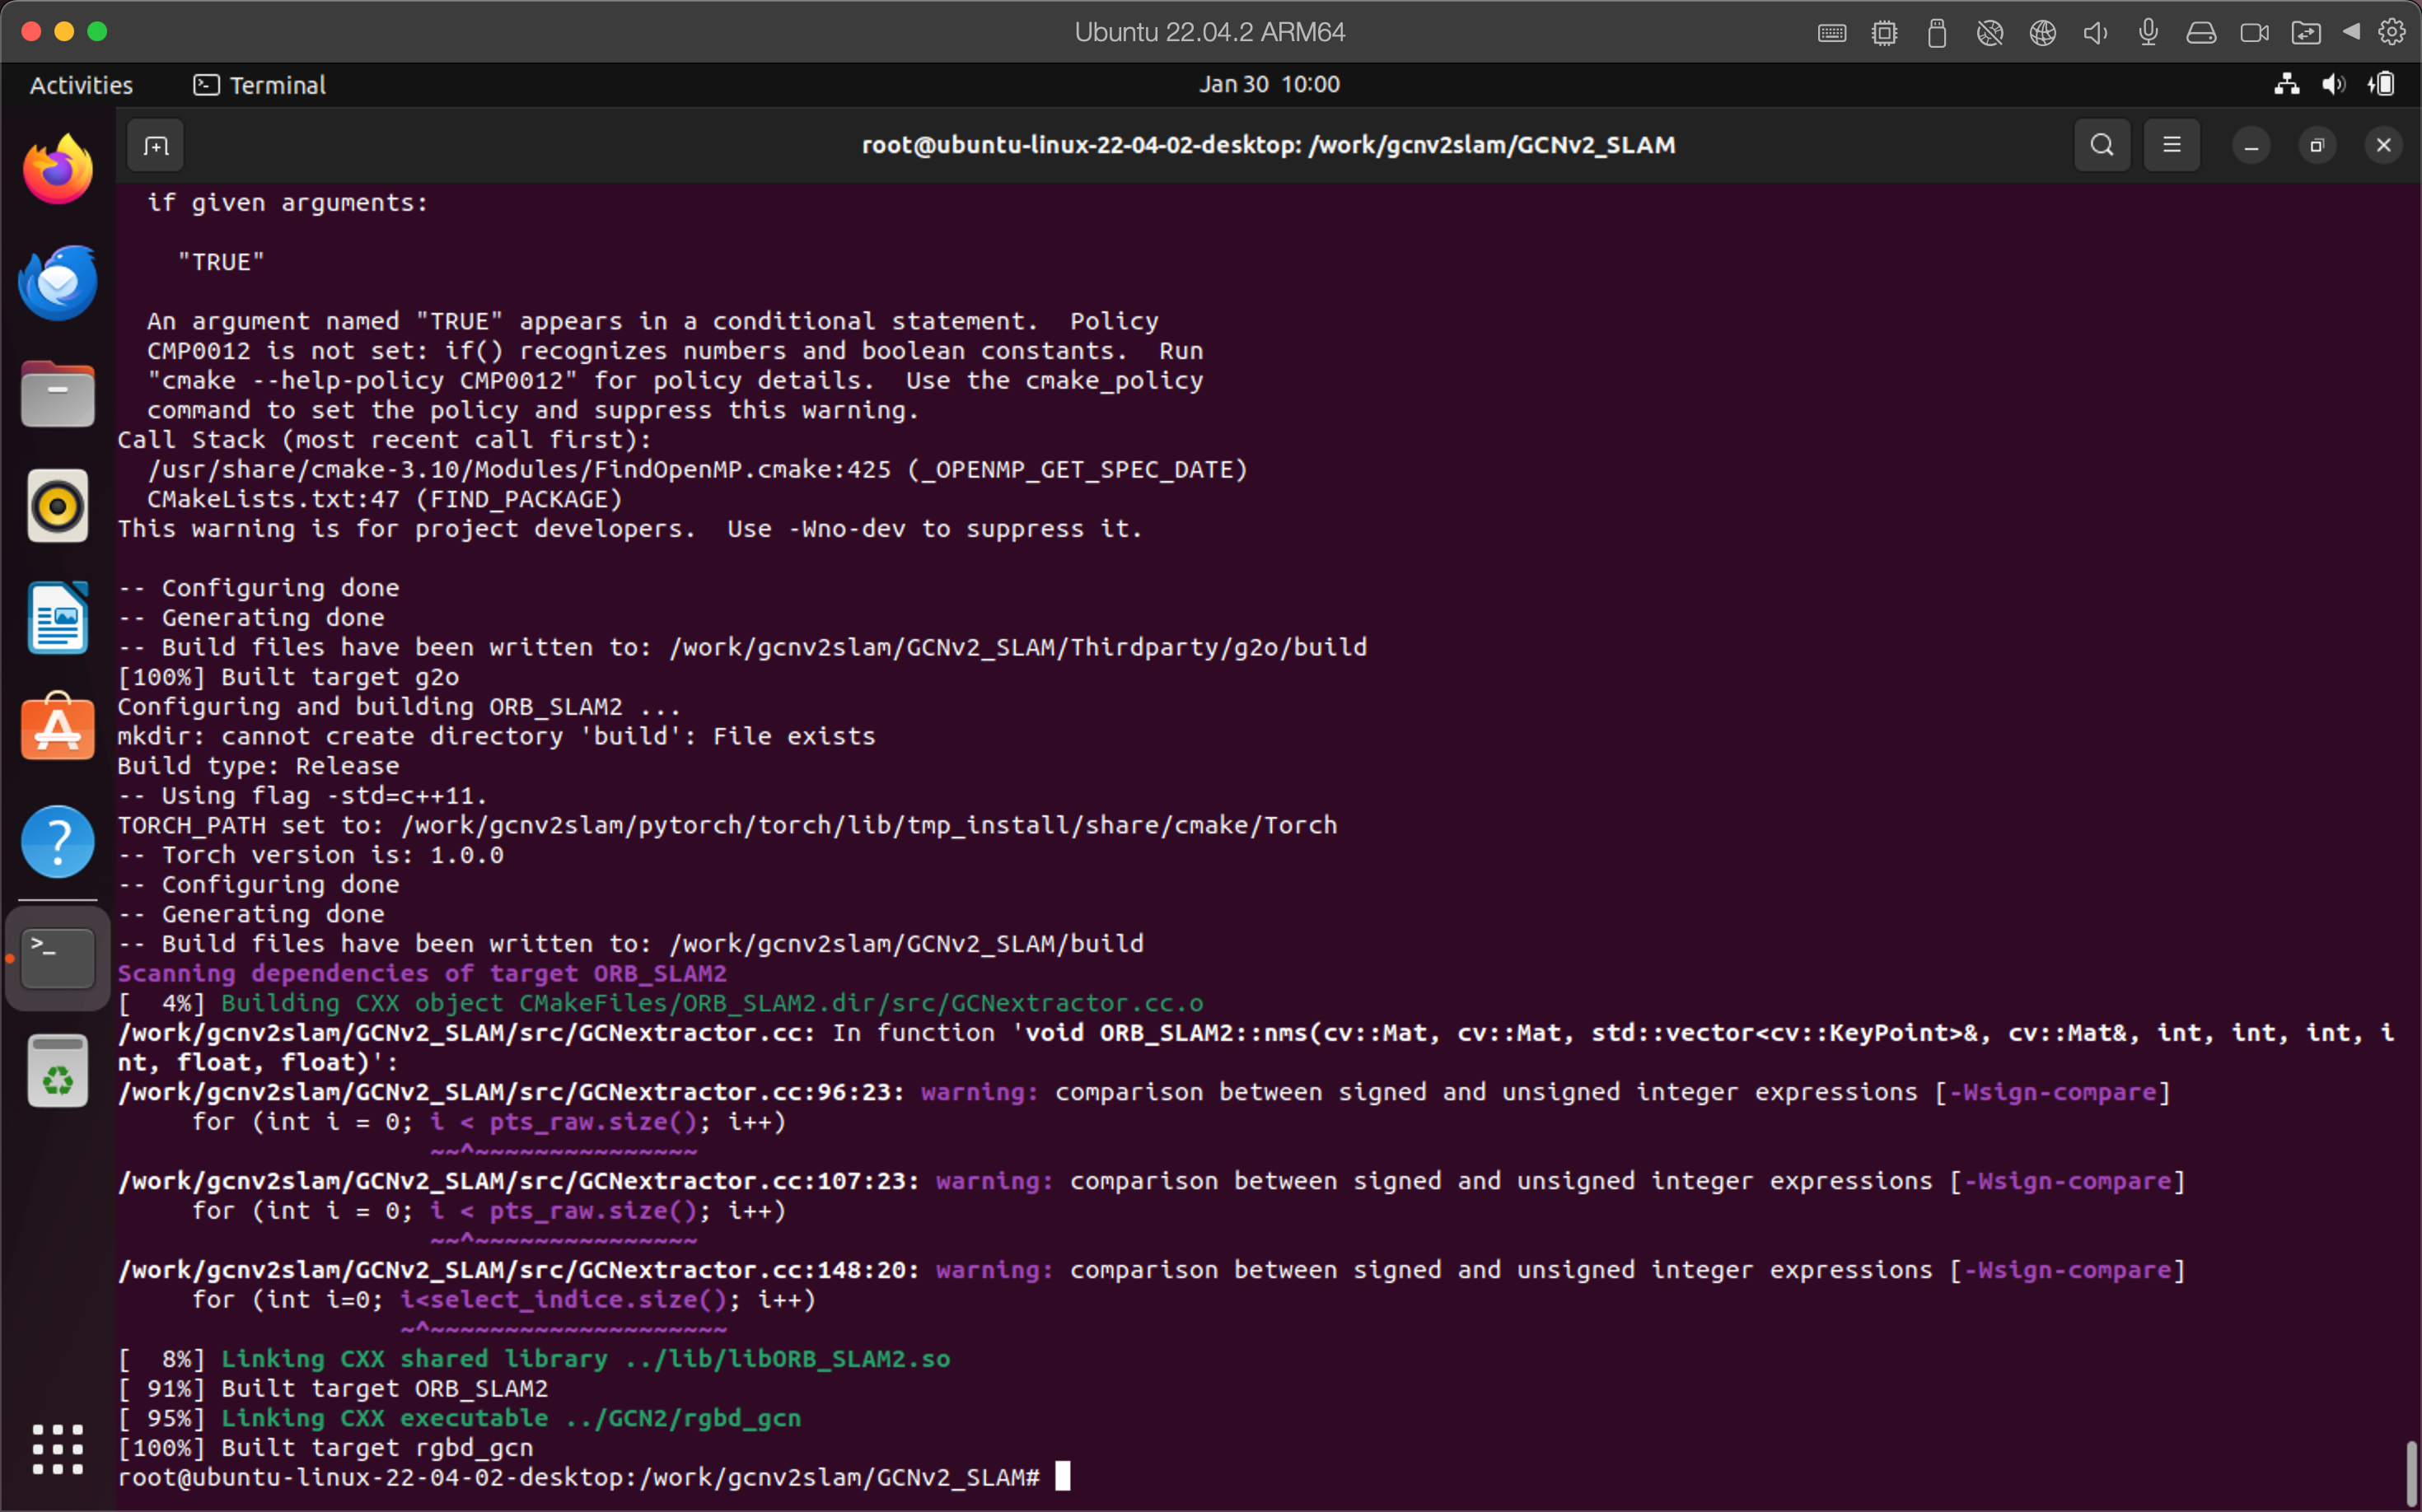Click the GCNextractor.cc:148:20 warning line
2422x1512 pixels.
tap(1152, 1270)
